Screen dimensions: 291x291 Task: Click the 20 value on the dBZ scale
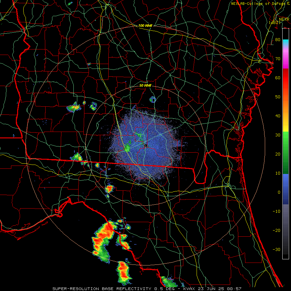(278, 154)
